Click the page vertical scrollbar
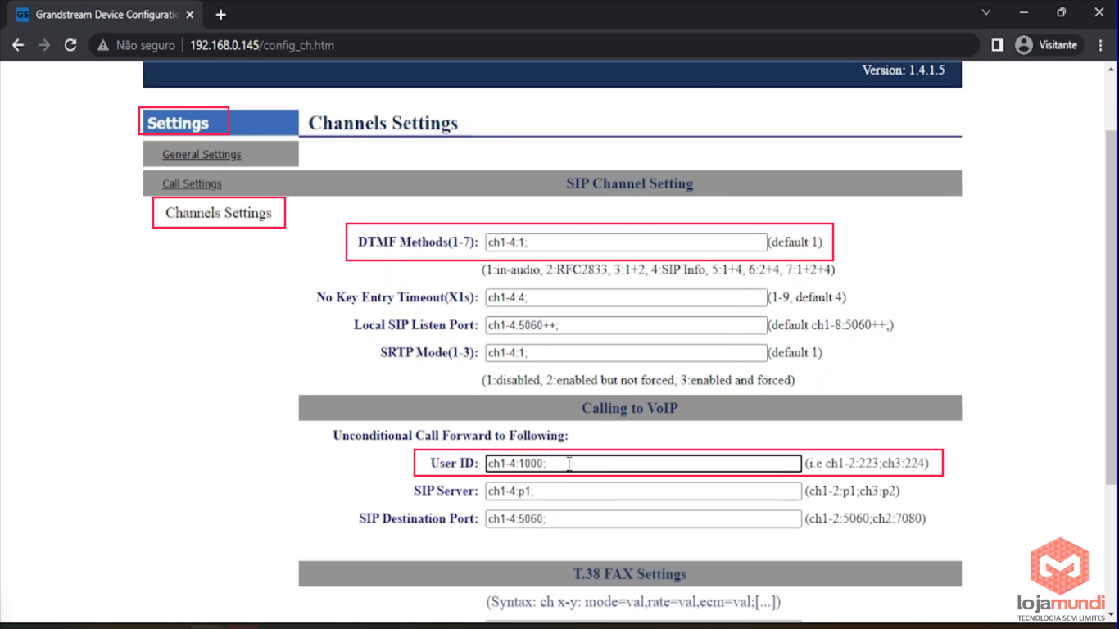Screen dimensions: 1119x629 point(1112,328)
